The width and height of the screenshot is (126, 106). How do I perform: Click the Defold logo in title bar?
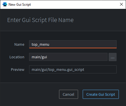click(x=5, y=4)
